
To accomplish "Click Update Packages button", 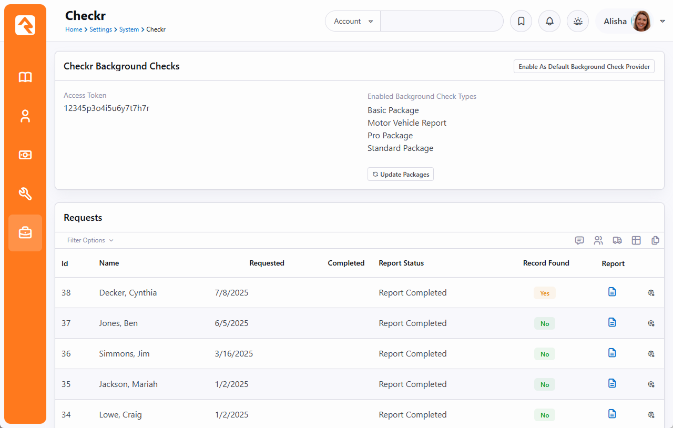I will [x=400, y=175].
